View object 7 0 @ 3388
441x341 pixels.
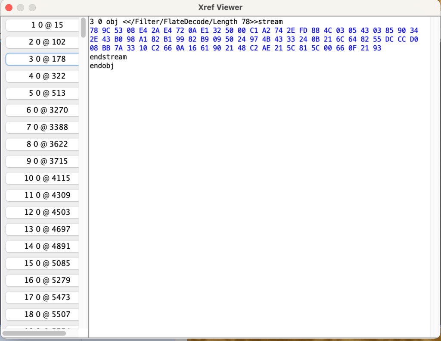click(42, 127)
